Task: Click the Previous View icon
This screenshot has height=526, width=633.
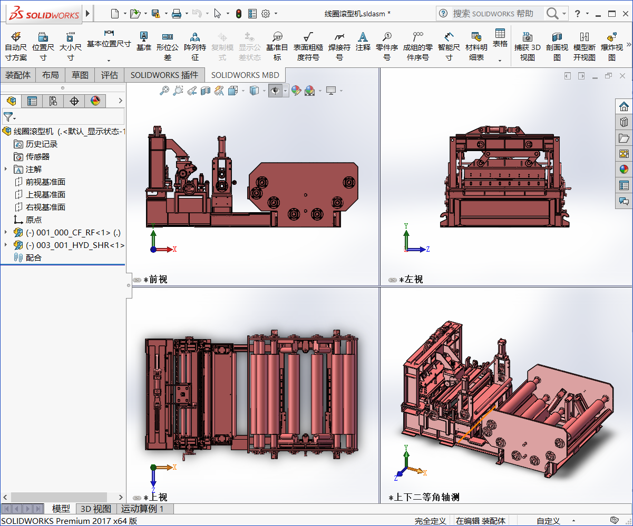Action: click(x=192, y=91)
